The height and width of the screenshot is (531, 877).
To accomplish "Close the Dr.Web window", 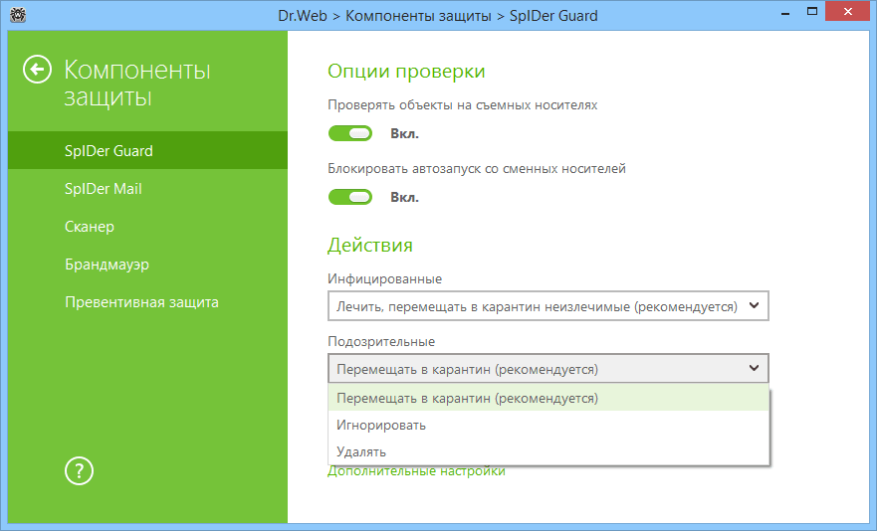I will (848, 12).
